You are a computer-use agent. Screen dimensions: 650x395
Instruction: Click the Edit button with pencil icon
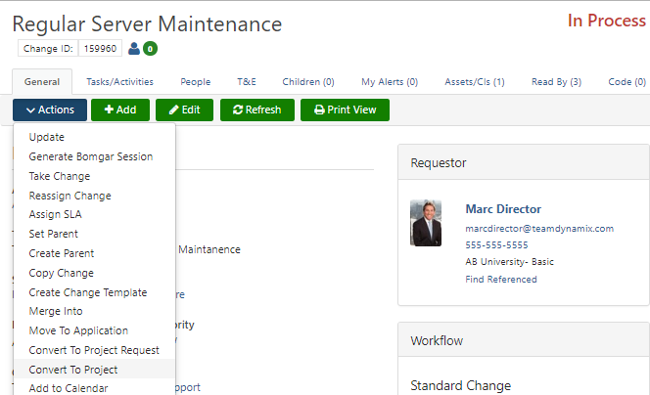[x=184, y=110]
